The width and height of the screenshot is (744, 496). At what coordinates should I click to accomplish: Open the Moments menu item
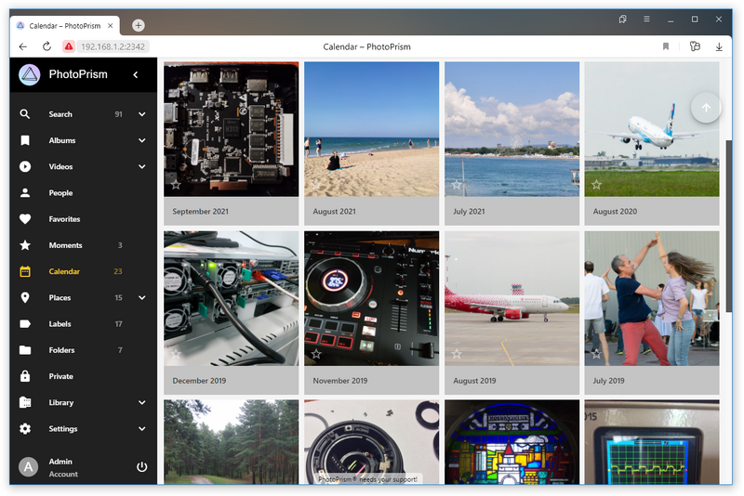[x=83, y=245]
